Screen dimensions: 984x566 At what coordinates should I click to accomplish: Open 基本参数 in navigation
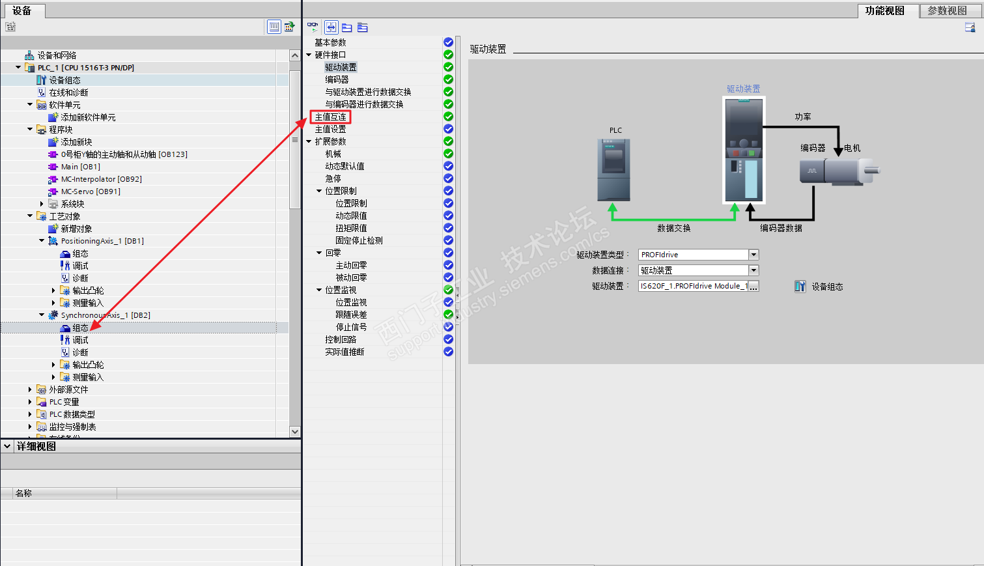point(330,42)
